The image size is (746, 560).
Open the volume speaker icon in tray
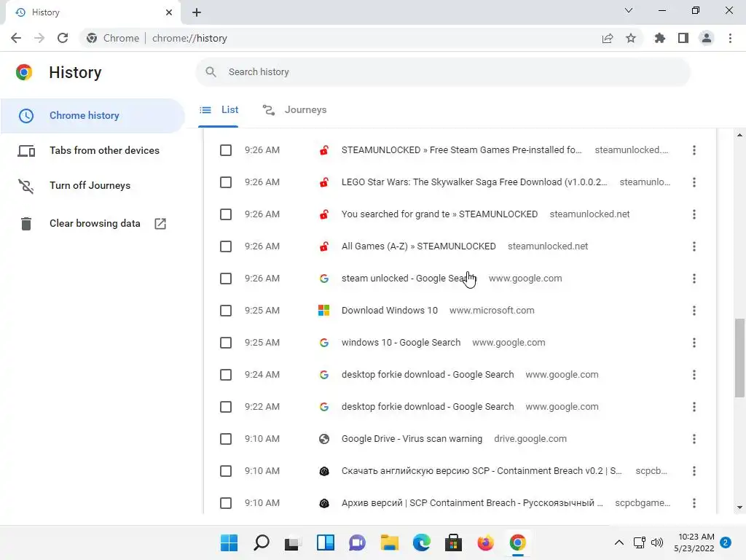point(657,542)
